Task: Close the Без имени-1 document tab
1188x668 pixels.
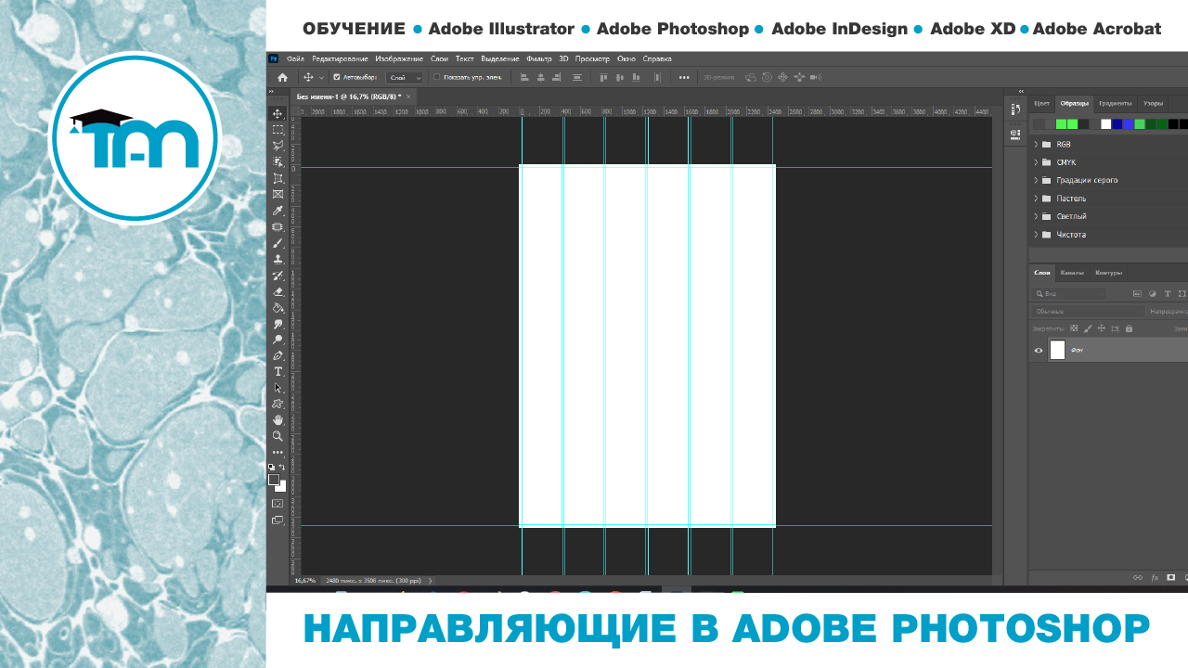Action: [408, 96]
